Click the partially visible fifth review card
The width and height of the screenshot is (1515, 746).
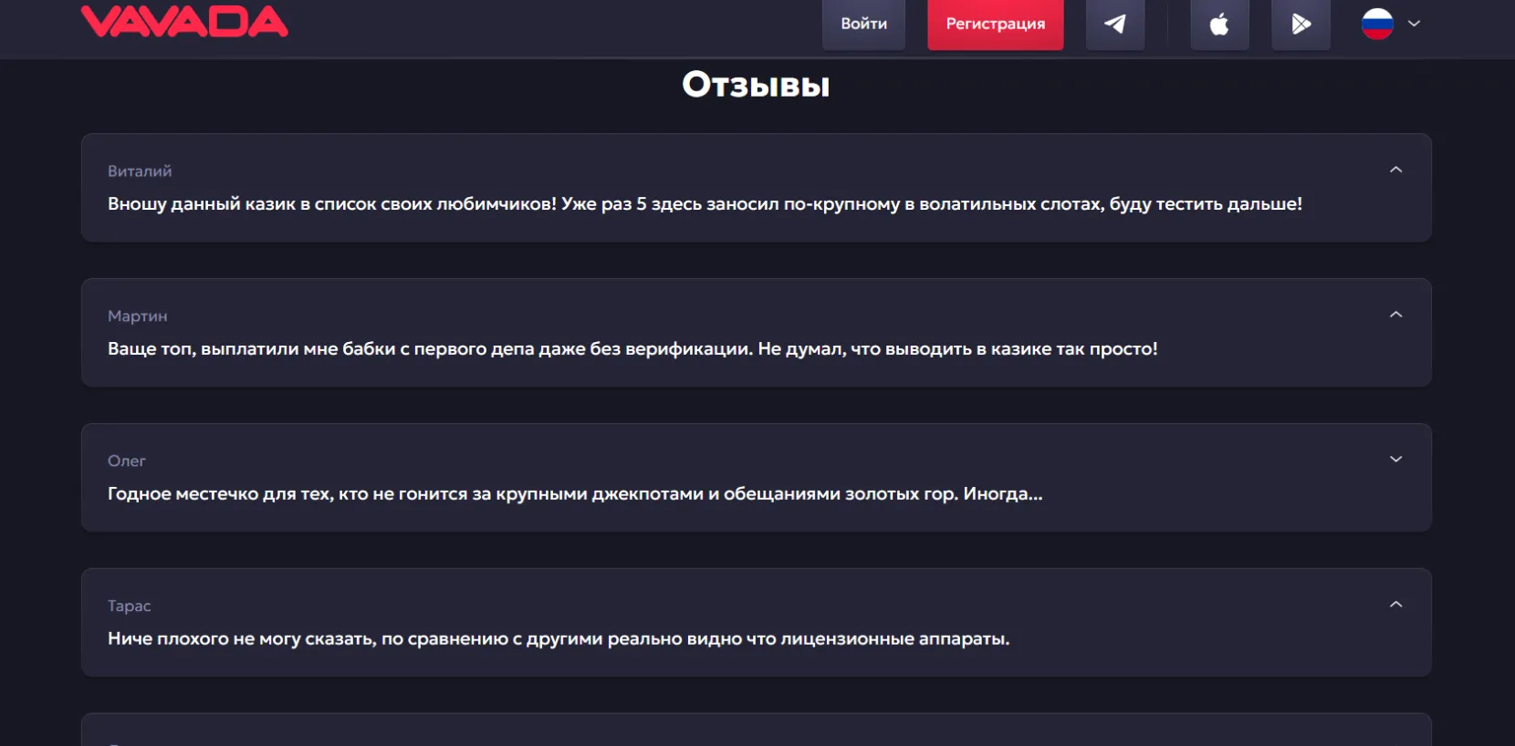tap(756, 731)
